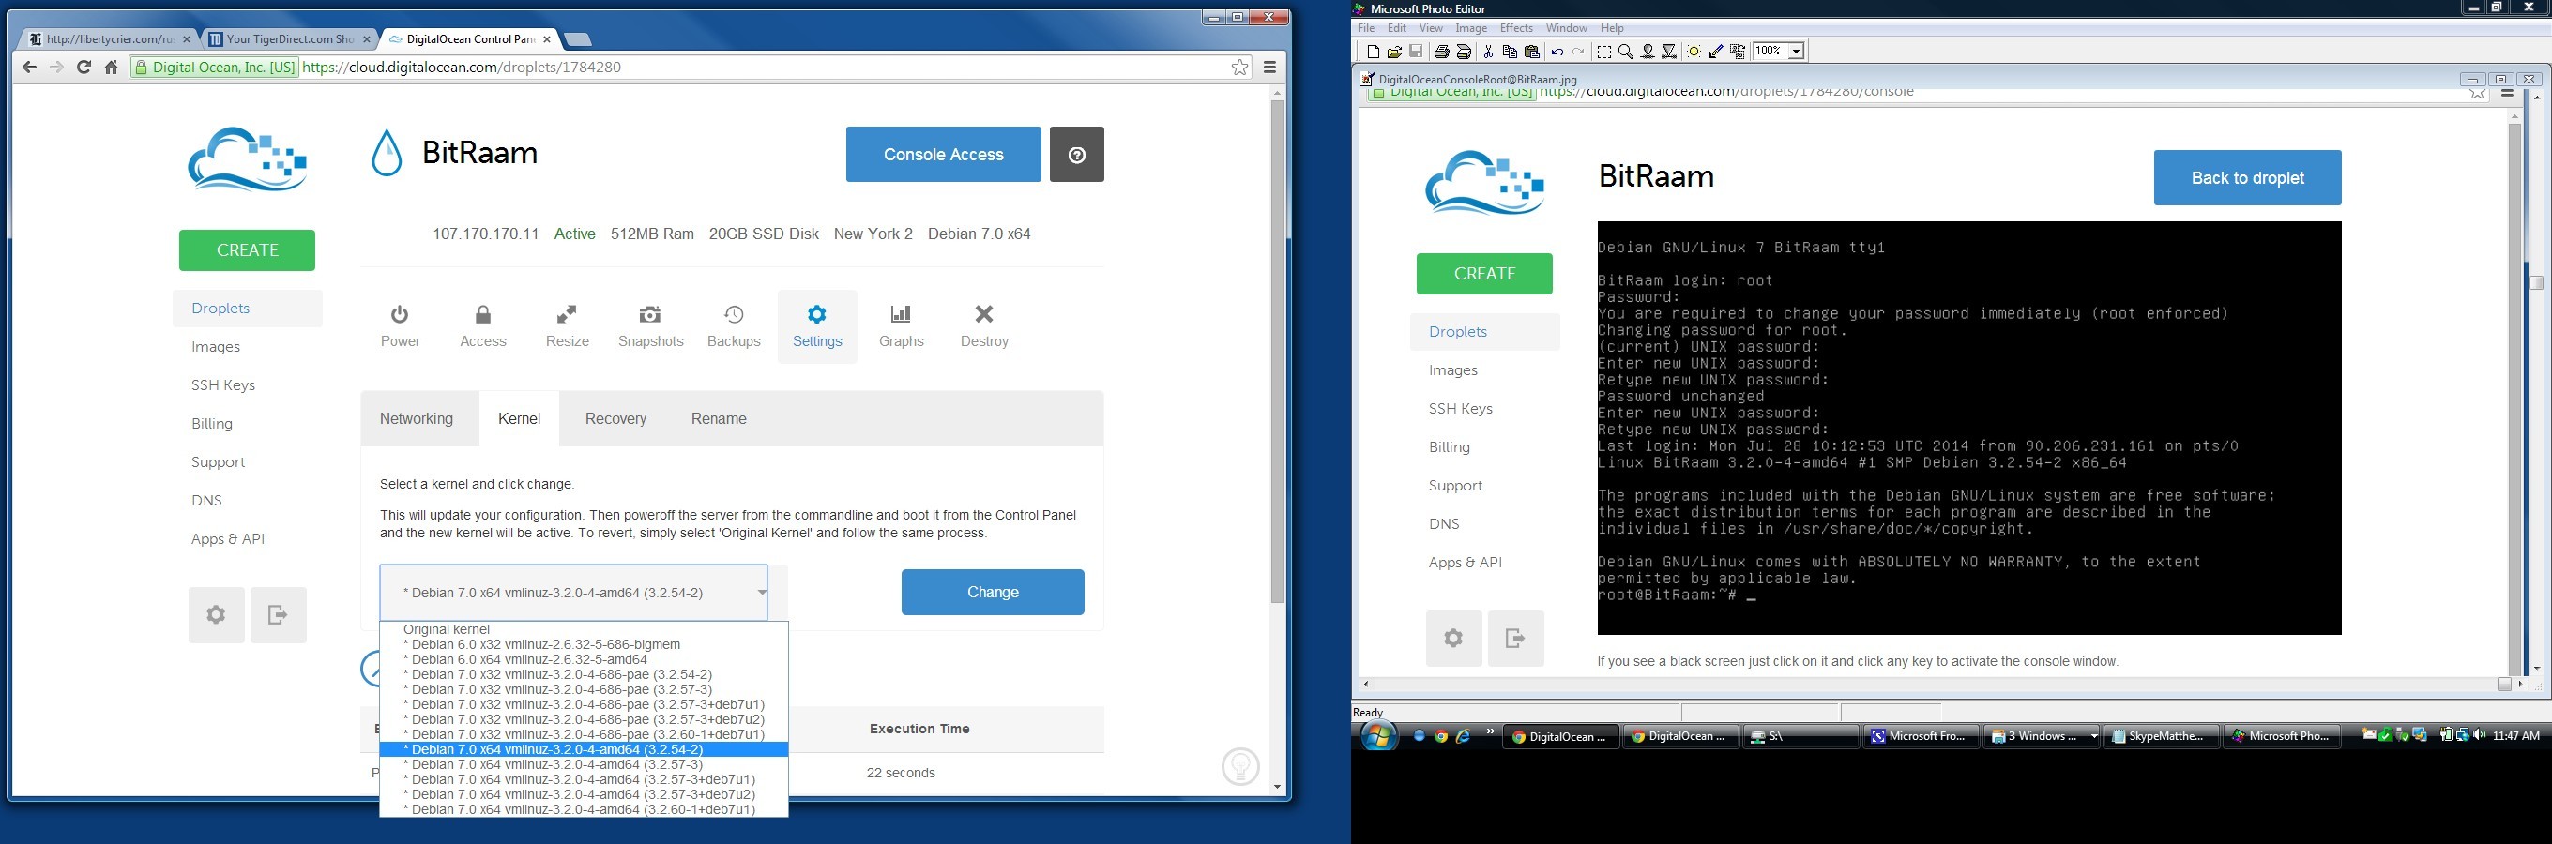2552x844 pixels.
Task: Click the account settings gear in Chrome sidebar
Action: (x=216, y=615)
